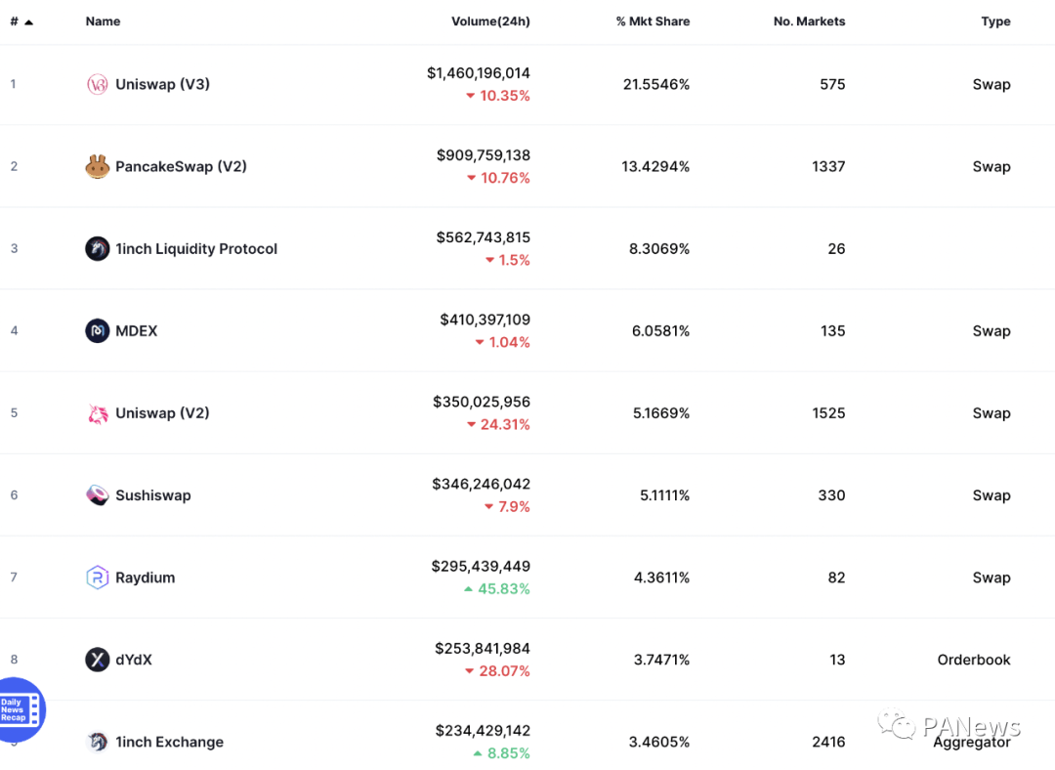Image resolution: width=1055 pixels, height=770 pixels.
Task: Sort by % Mkt Share header
Action: (653, 21)
